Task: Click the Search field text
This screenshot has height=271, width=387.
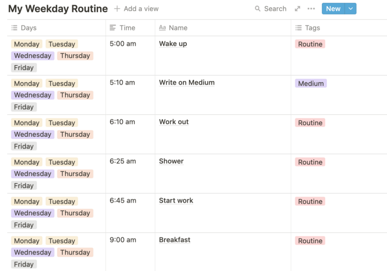Action: (x=275, y=9)
